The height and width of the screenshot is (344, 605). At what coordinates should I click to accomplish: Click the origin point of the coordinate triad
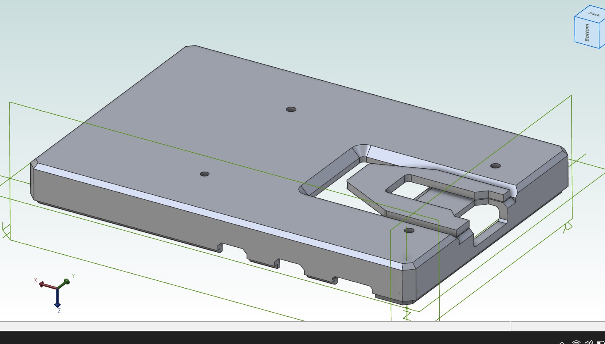point(58,288)
